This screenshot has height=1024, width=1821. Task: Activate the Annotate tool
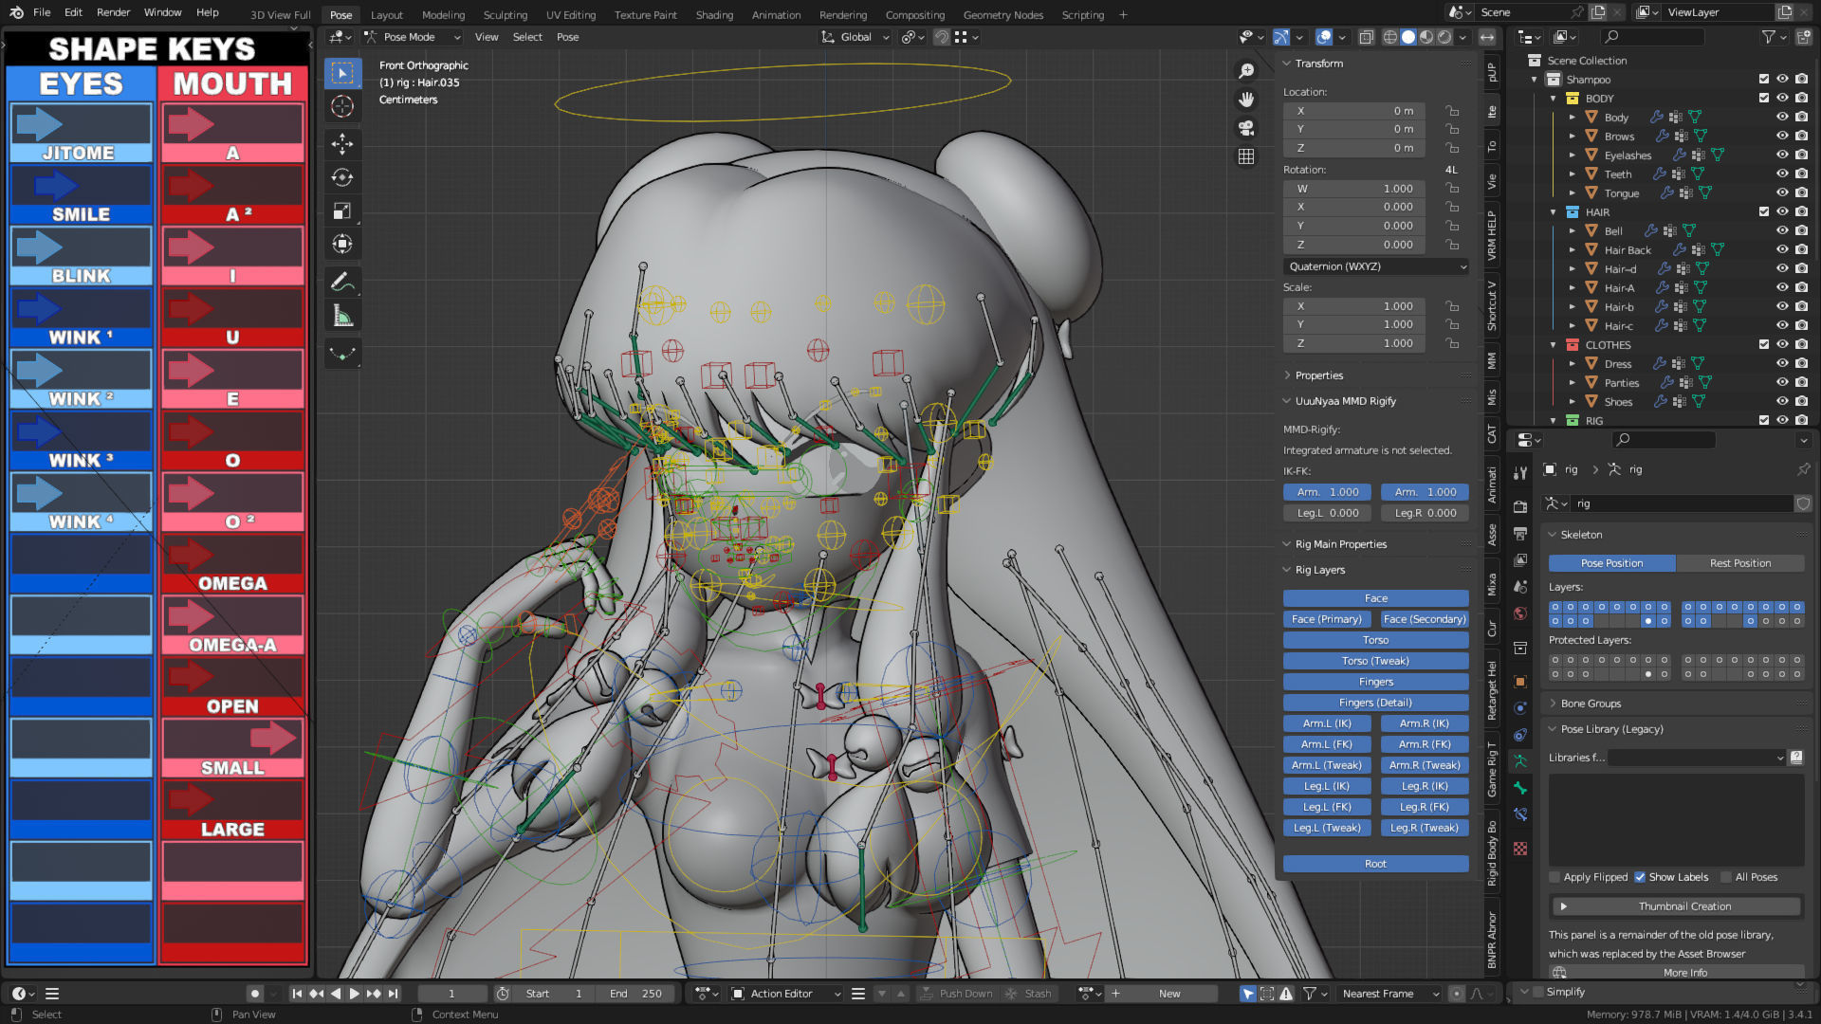coord(342,282)
